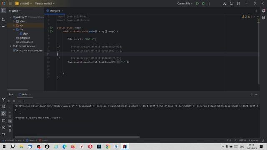Rerun Main in run panel

click(x=9, y=101)
